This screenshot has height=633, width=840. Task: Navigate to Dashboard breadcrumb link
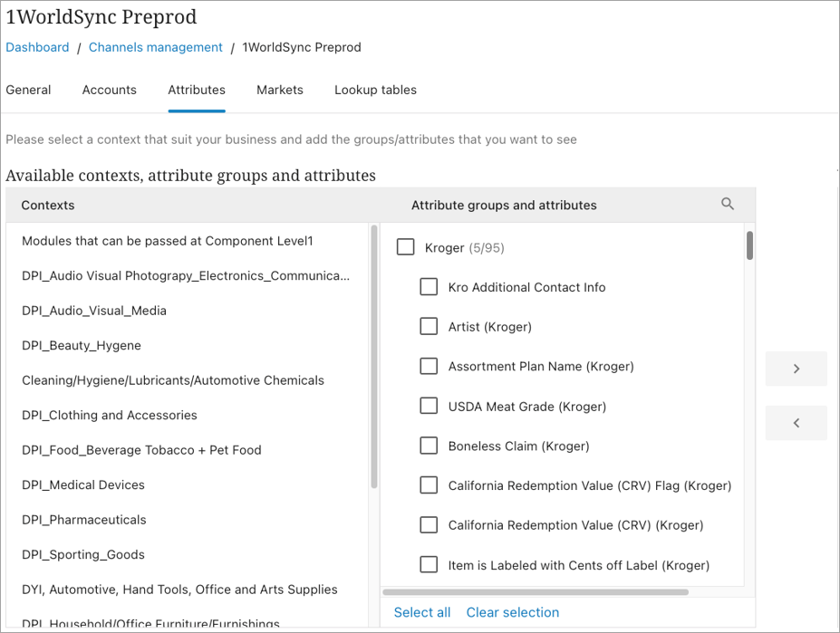point(37,47)
